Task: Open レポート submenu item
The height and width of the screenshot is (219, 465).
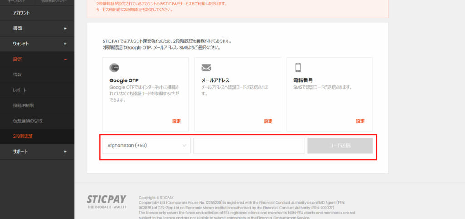Action: pyautogui.click(x=20, y=90)
